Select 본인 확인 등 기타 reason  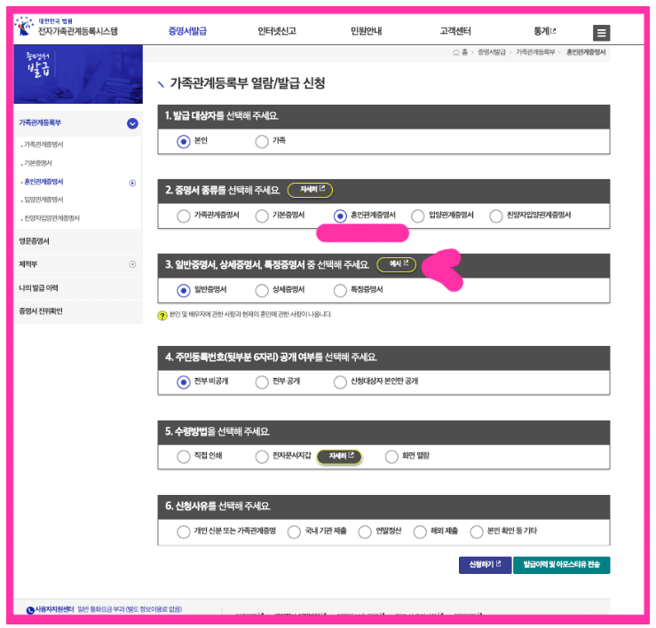click(477, 532)
